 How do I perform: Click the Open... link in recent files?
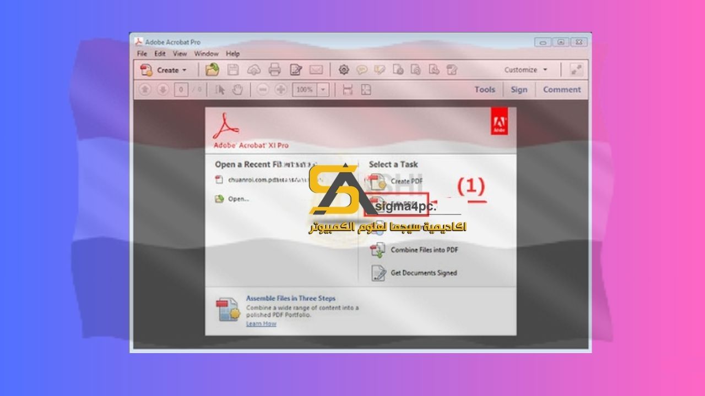coord(238,199)
